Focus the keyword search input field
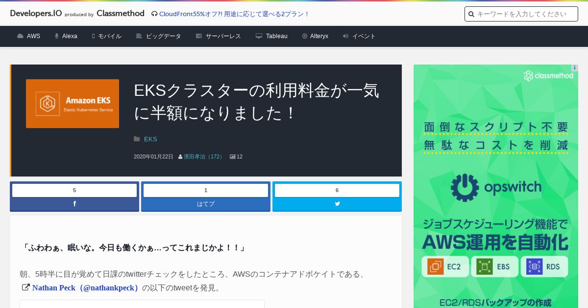Screen dimensions: 588x308 (x=521, y=14)
